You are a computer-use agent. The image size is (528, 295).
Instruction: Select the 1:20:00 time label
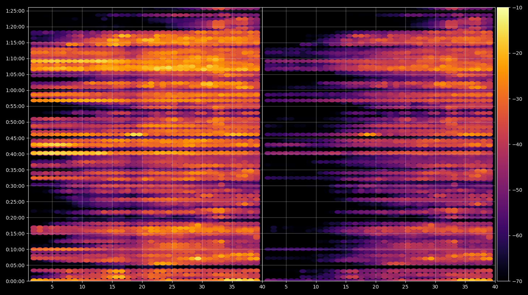click(x=15, y=27)
